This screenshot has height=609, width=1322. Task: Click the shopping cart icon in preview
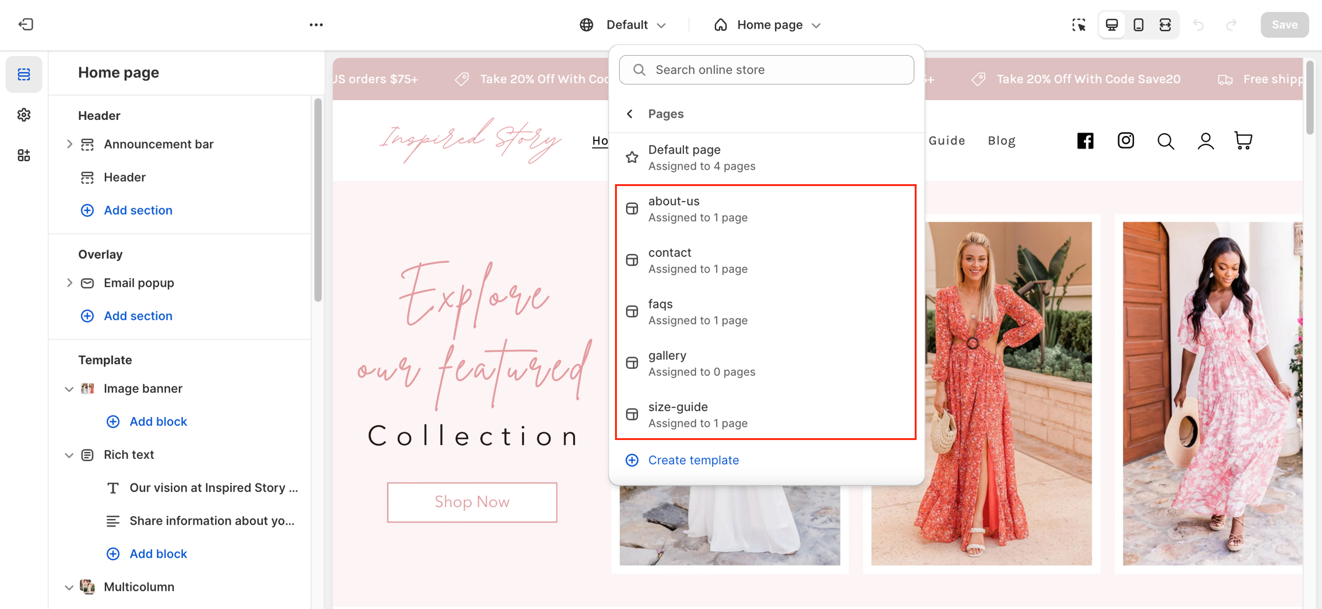coord(1243,140)
